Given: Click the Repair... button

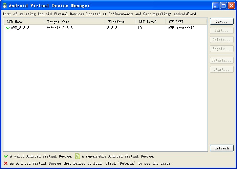Looking at the screenshot, I should tap(221, 49).
